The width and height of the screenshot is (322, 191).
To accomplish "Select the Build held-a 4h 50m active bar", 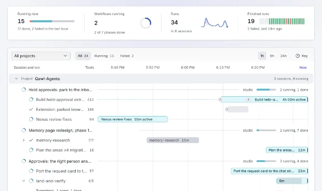I will [x=264, y=99].
